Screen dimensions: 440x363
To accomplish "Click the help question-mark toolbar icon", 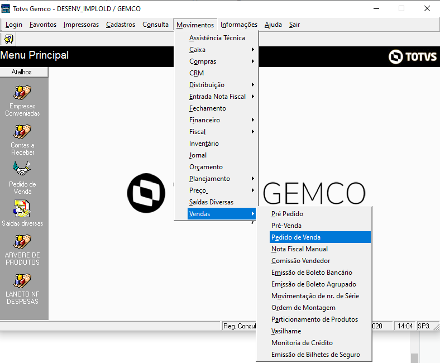I will (x=9, y=39).
